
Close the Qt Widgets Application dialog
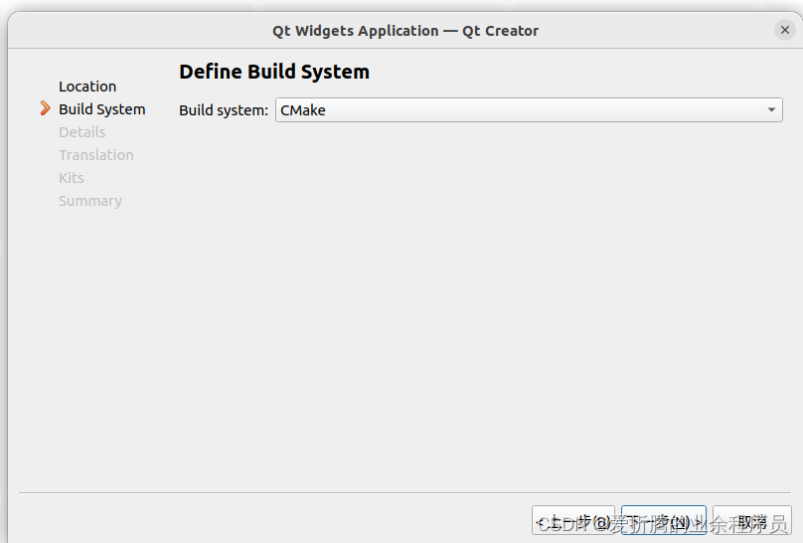pyautogui.click(x=784, y=30)
